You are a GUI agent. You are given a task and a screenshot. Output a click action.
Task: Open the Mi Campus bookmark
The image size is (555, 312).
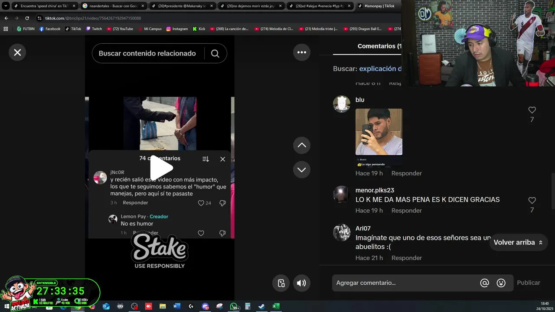click(150, 29)
